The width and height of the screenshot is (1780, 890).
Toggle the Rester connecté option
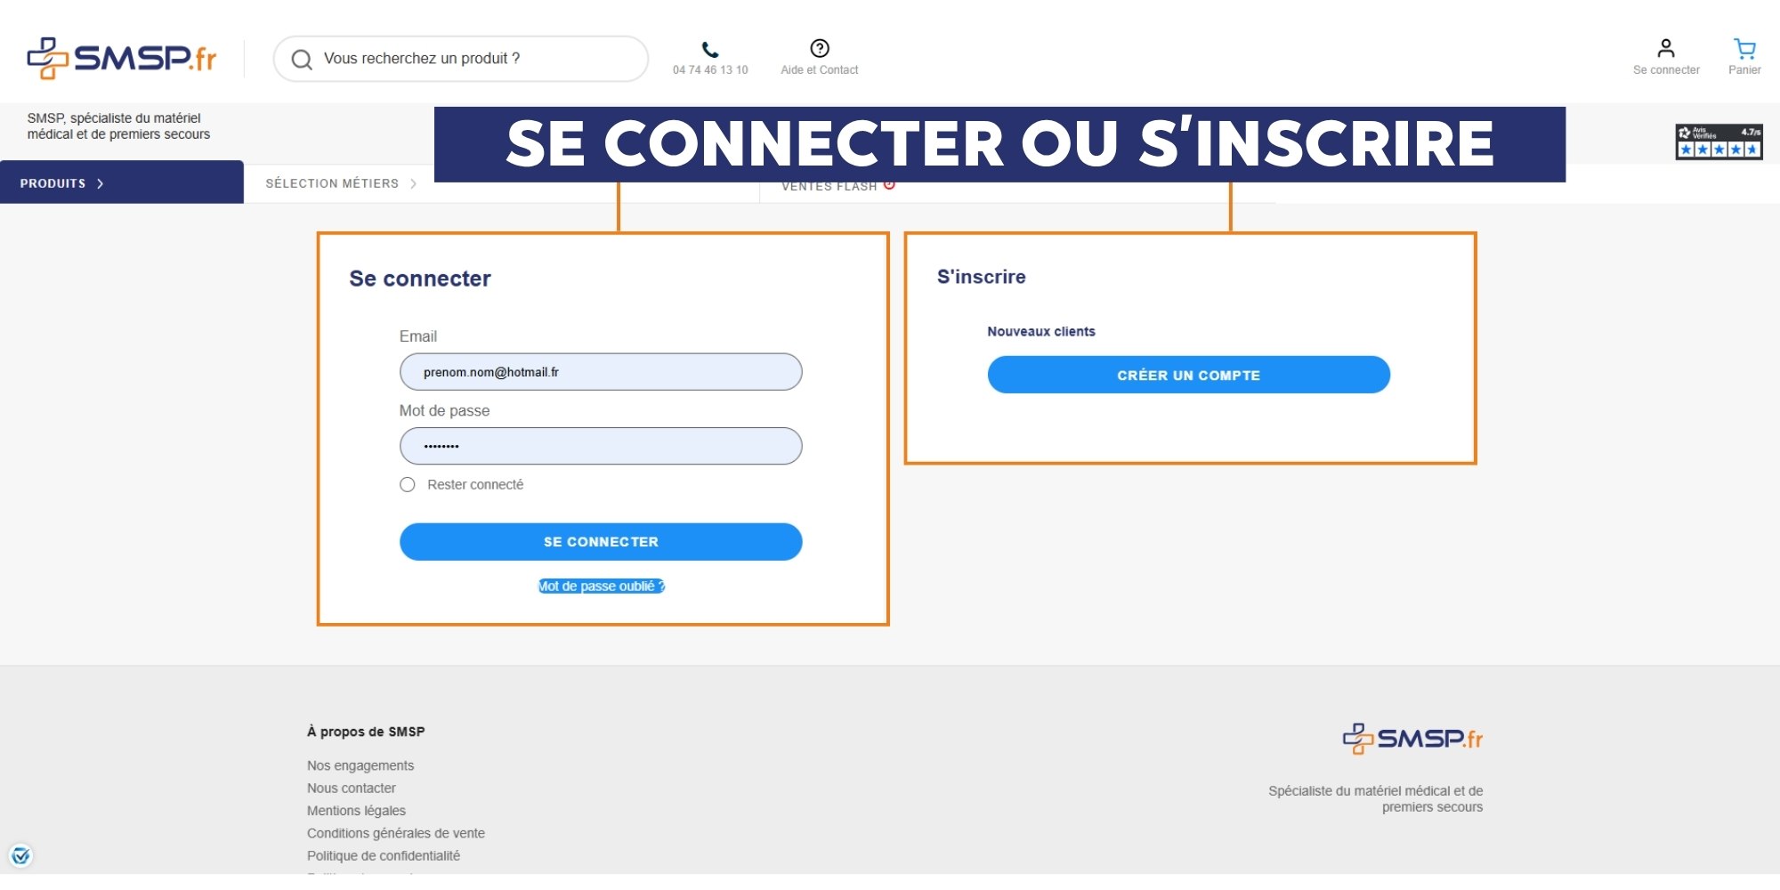point(408,485)
